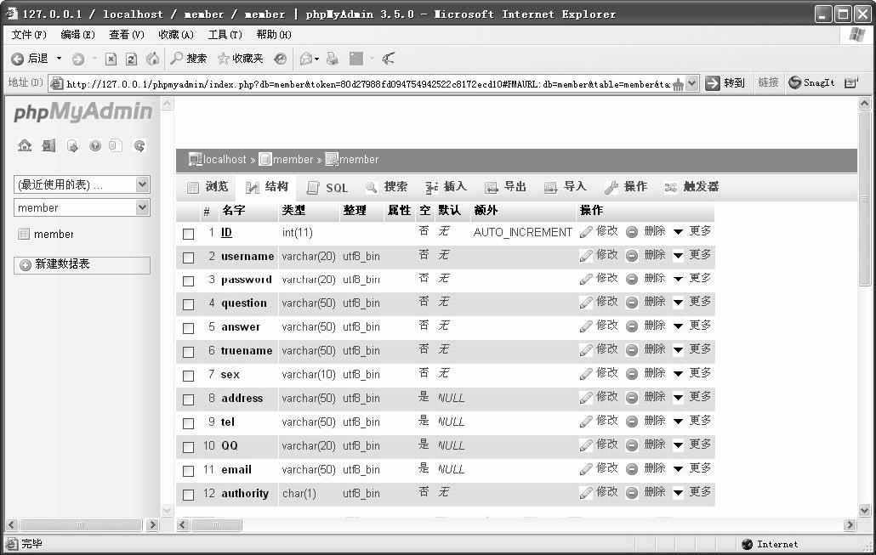
Task: Open the SQL tab
Action: (x=328, y=188)
